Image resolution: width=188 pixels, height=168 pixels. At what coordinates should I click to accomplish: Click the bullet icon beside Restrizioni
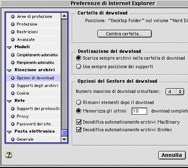point(13,32)
